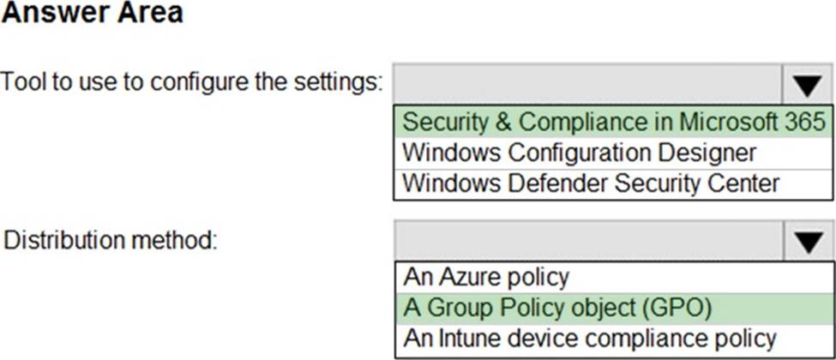Choose Windows Configuration Designer option
The height and width of the screenshot is (360, 836).
580,153
